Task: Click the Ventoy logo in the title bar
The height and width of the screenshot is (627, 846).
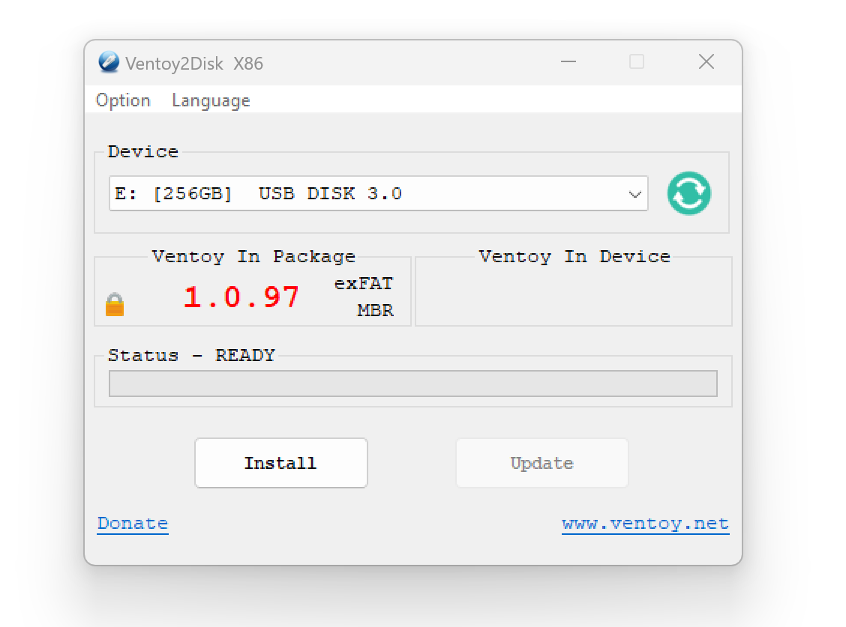Action: click(x=108, y=63)
